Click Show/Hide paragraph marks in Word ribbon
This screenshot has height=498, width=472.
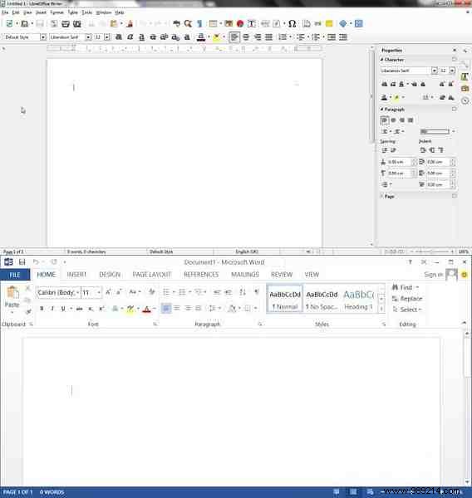click(256, 292)
